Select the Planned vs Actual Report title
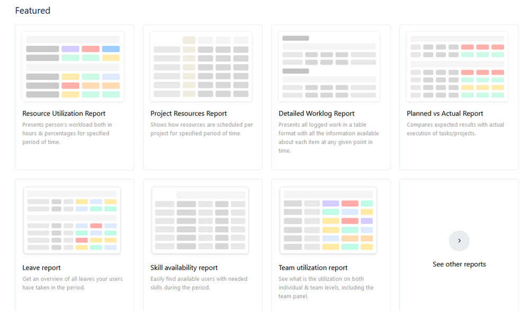Viewport: 529px width, 311px height. pos(445,113)
